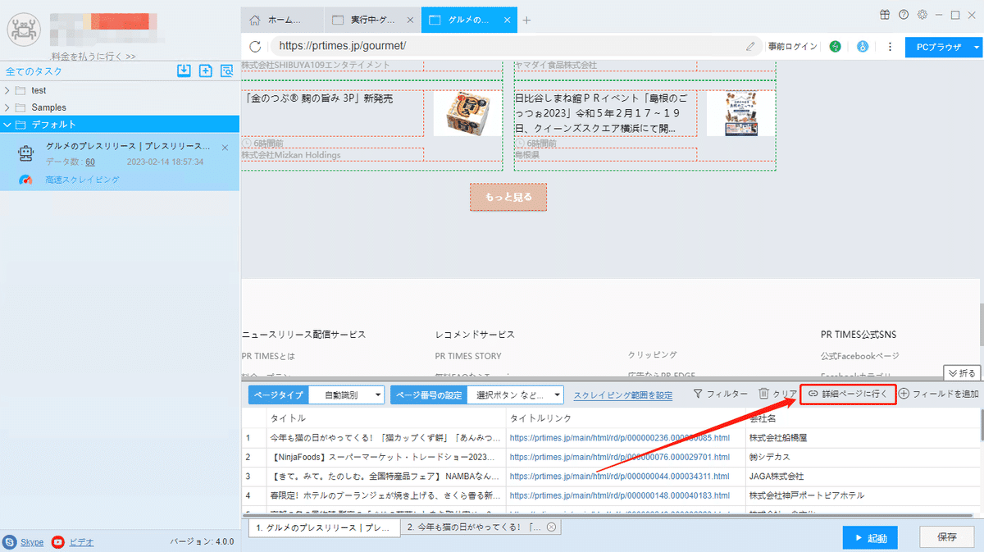This screenshot has width=984, height=552.
Task: Click the 会社名 column header
Action: pos(763,418)
